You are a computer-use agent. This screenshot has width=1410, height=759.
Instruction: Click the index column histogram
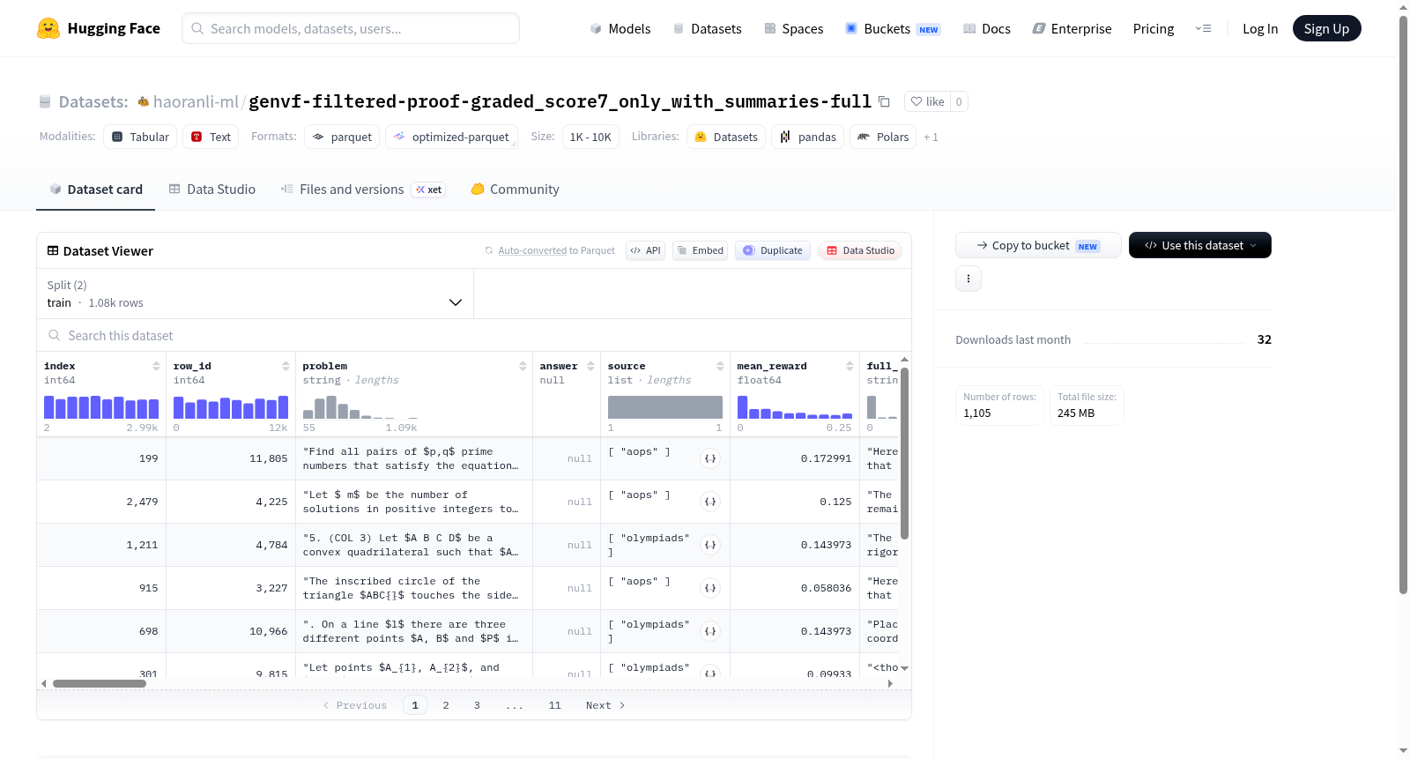101,407
